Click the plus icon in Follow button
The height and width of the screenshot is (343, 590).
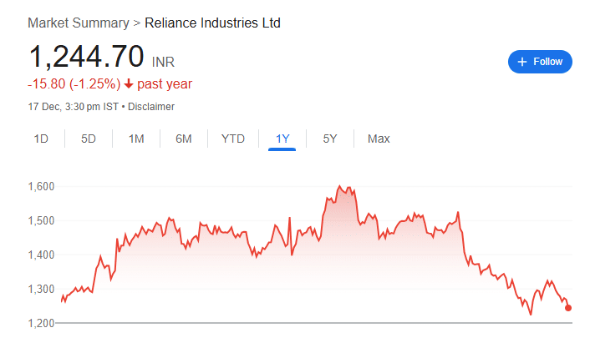point(522,62)
